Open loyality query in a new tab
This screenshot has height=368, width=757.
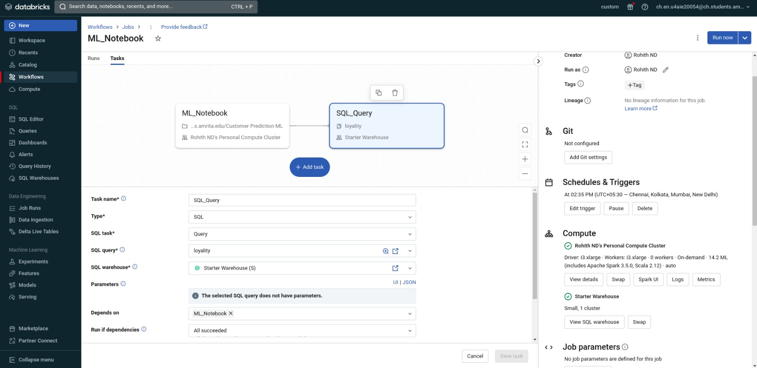(x=396, y=251)
